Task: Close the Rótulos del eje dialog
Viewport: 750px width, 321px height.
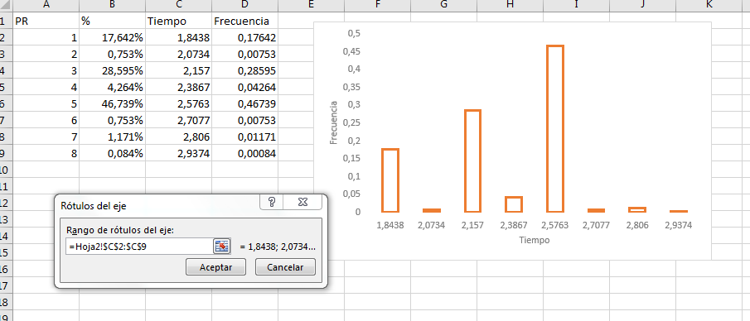Action: pos(302,202)
